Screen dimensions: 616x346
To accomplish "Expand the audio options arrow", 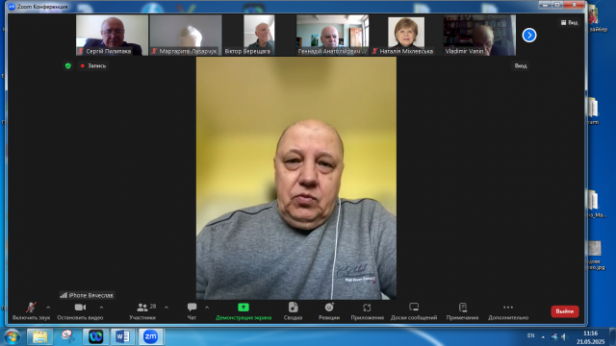I will point(48,308).
